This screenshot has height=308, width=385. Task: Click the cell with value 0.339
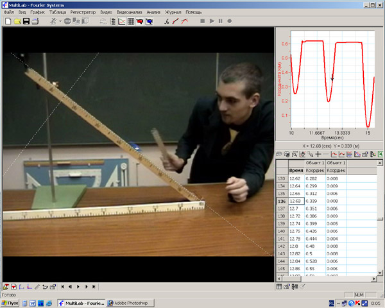click(315, 201)
